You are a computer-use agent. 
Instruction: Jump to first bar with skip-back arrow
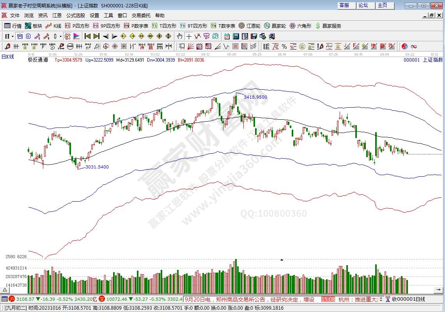coord(87,36)
